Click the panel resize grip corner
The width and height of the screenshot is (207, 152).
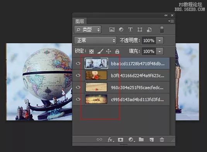[173, 140]
